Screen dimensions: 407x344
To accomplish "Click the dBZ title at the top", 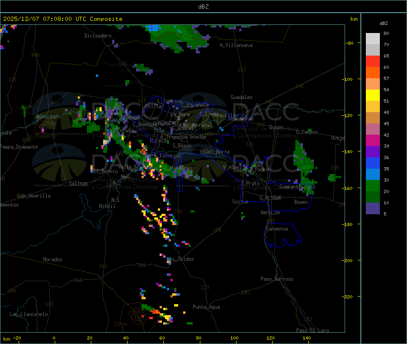I will (203, 7).
